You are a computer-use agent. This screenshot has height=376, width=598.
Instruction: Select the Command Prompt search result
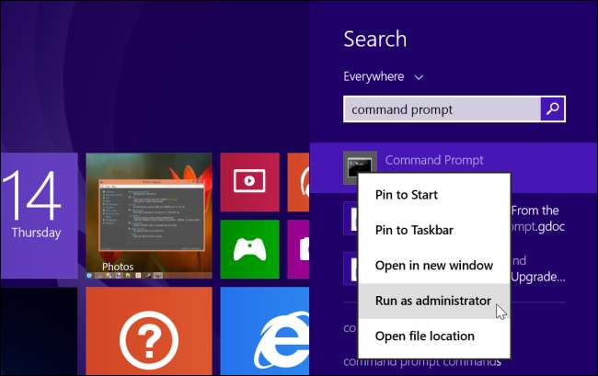coord(454,167)
